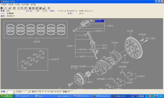Screen dimensions: 164x98
Task: Increase quantity with the up stepper arrow
Action: tap(14, 91)
